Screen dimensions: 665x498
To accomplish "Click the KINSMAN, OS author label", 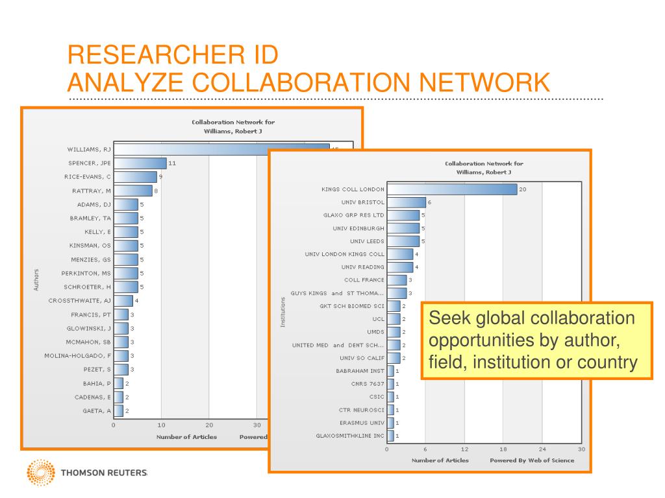I will tap(90, 245).
